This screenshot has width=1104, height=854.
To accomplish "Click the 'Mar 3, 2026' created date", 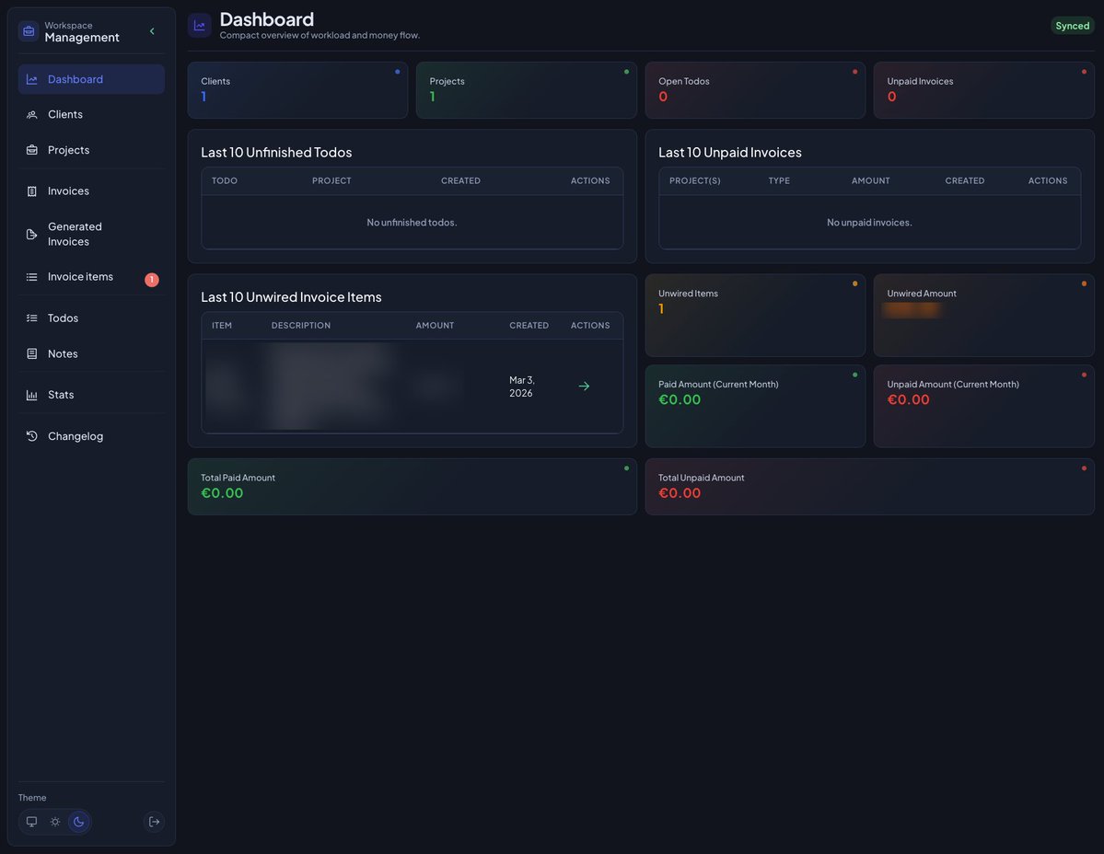I will point(522,387).
